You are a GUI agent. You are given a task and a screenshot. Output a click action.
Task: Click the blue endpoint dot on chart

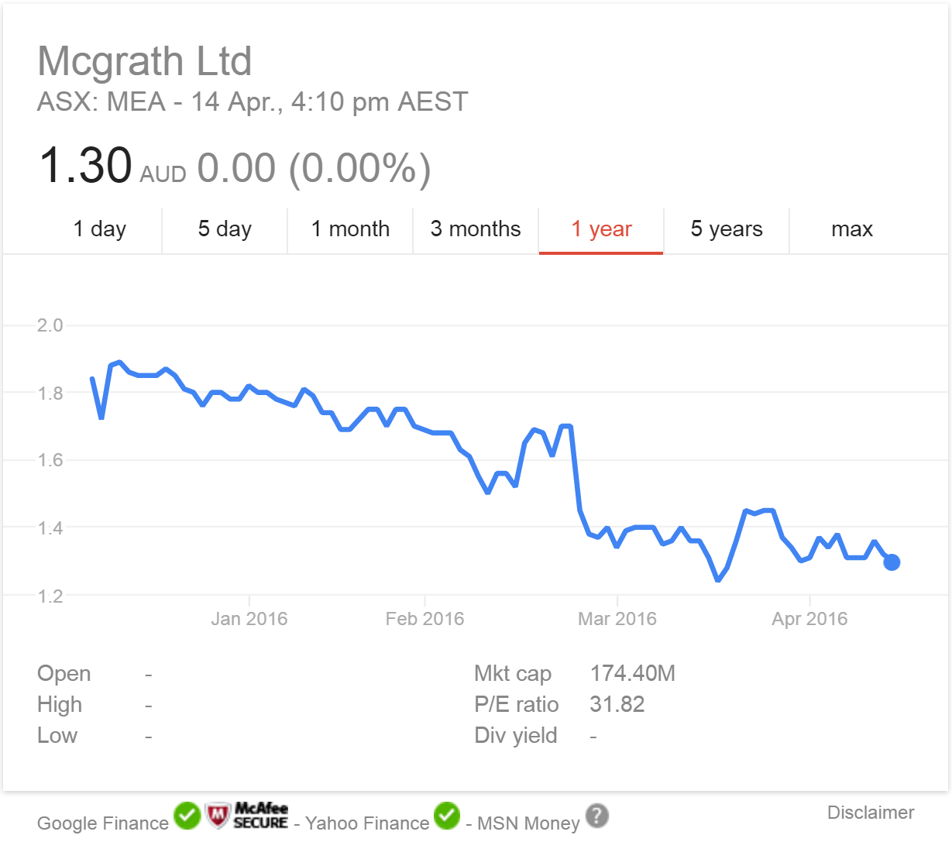892,562
